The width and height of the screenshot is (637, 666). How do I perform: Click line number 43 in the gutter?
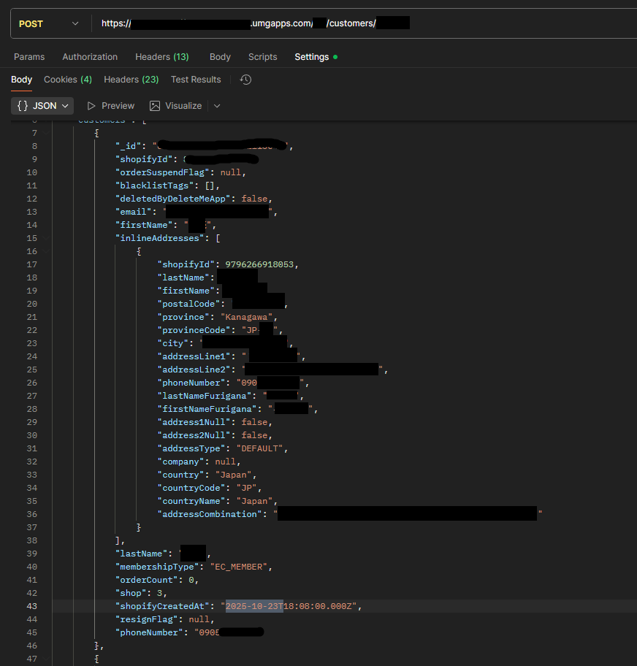click(32, 606)
